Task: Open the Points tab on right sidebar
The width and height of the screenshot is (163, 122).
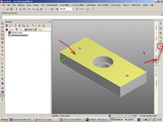Action: coord(156,27)
